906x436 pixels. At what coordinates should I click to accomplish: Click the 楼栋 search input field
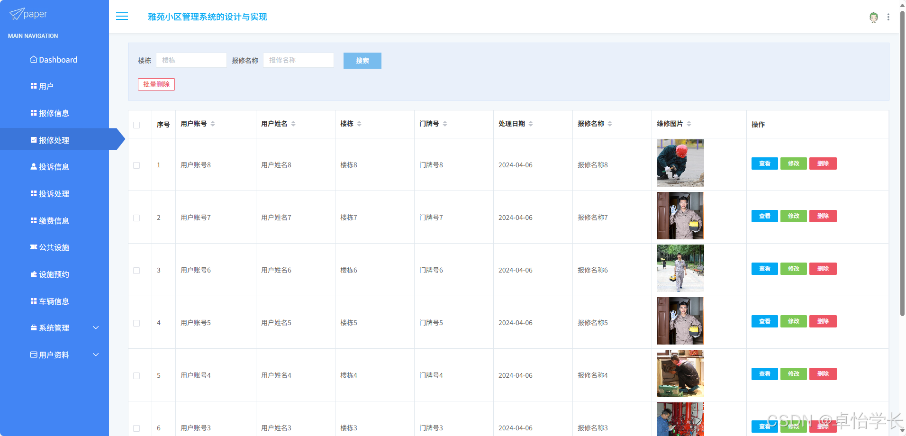[x=191, y=60]
